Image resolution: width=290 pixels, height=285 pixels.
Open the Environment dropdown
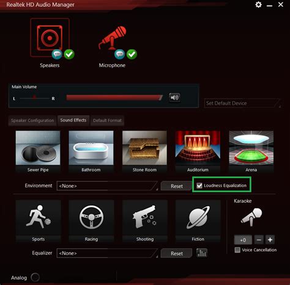pyautogui.click(x=107, y=186)
